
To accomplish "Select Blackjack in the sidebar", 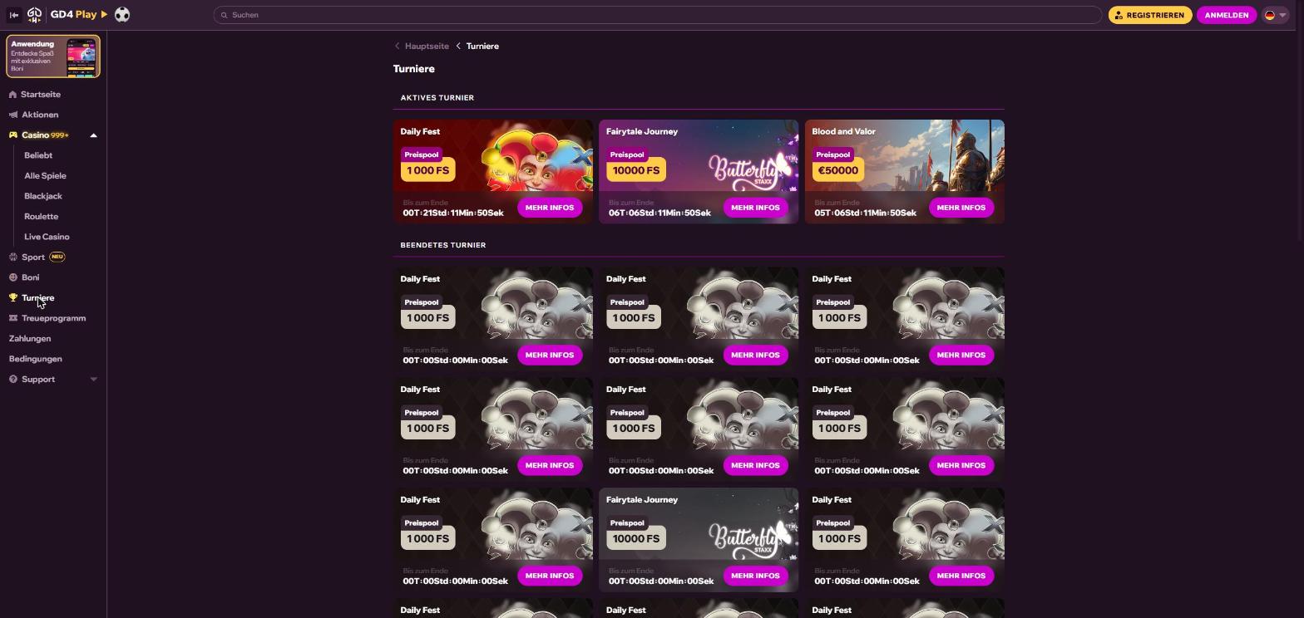I will [x=43, y=196].
